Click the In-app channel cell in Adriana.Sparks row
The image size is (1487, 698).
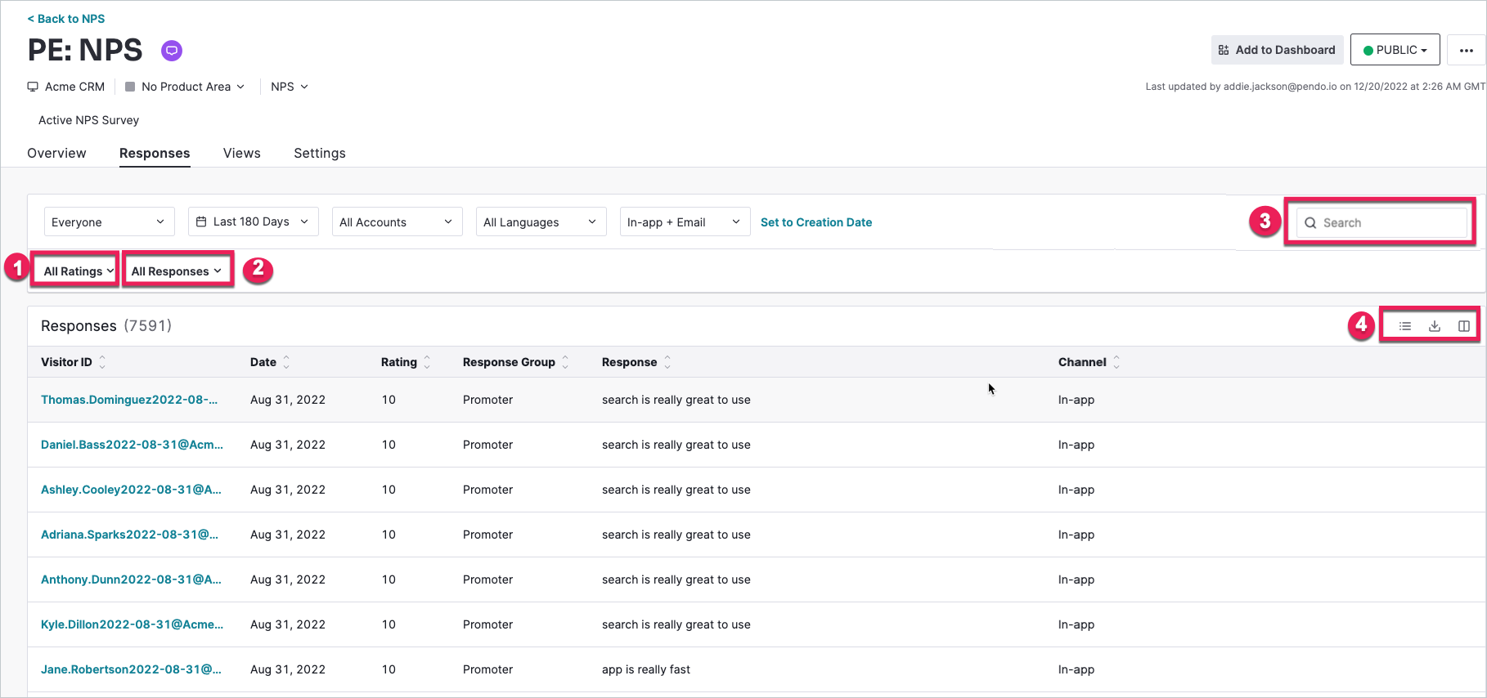(1076, 535)
